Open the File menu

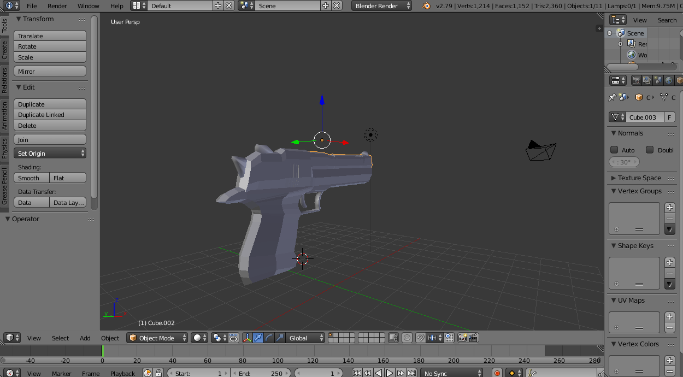[32, 5]
